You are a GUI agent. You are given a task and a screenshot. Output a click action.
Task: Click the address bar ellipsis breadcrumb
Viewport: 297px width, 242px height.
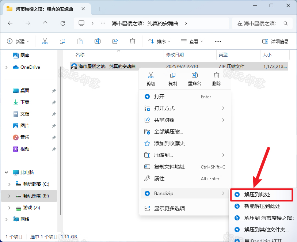103,23
